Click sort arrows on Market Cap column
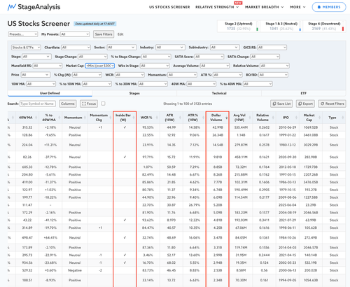The width and height of the screenshot is (350, 287). 320,118
